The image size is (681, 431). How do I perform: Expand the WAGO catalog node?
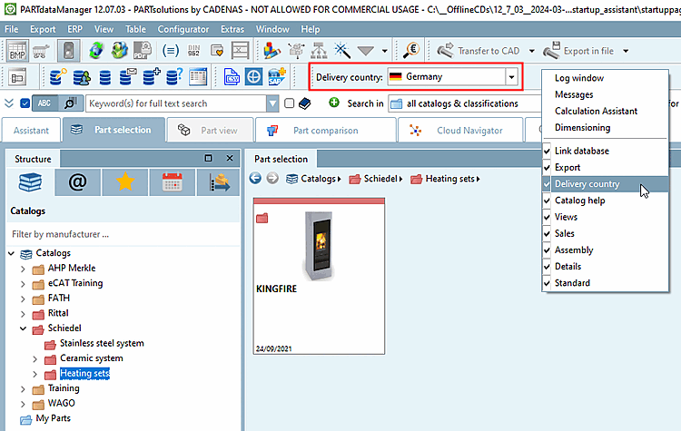(23, 404)
